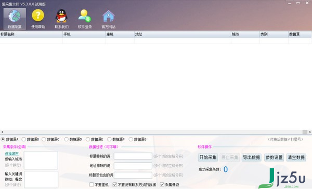Click the horizontal scrollbar left arrow
Viewport: 312px width, 189px height.
point(2,132)
